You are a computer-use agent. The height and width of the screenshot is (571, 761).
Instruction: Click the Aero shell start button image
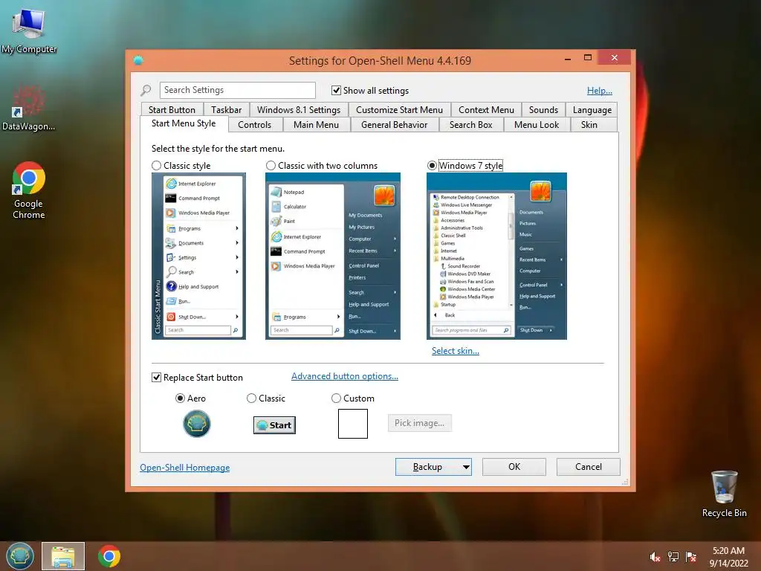[x=196, y=423]
